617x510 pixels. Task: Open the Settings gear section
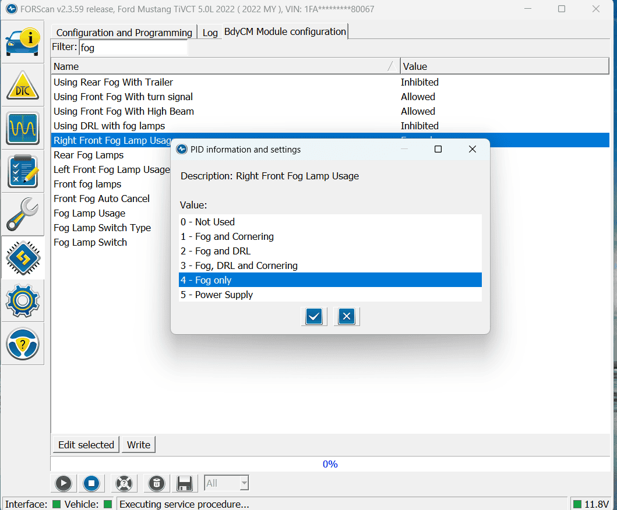[23, 301]
